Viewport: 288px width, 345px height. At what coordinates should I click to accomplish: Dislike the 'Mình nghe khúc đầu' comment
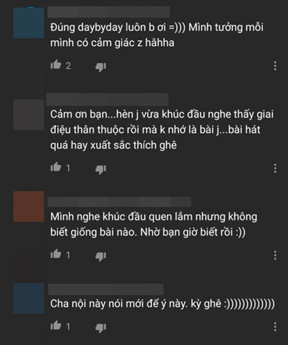[x=101, y=256]
